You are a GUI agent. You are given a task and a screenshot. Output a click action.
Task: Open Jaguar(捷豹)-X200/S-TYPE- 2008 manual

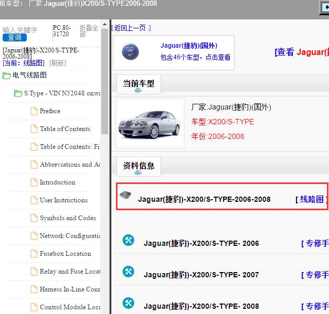(x=201, y=306)
